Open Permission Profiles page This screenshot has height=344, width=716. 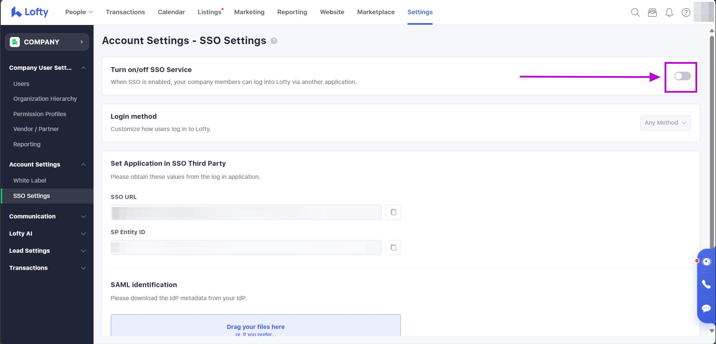[40, 114]
